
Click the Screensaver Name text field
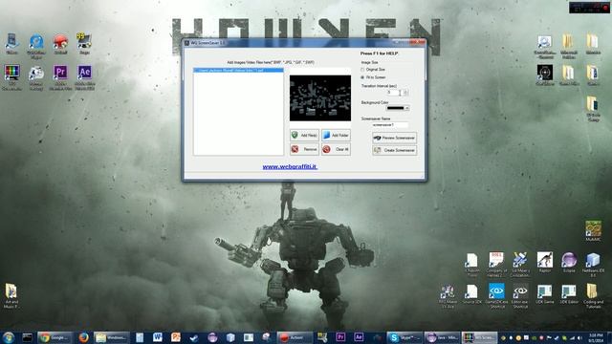coord(390,125)
